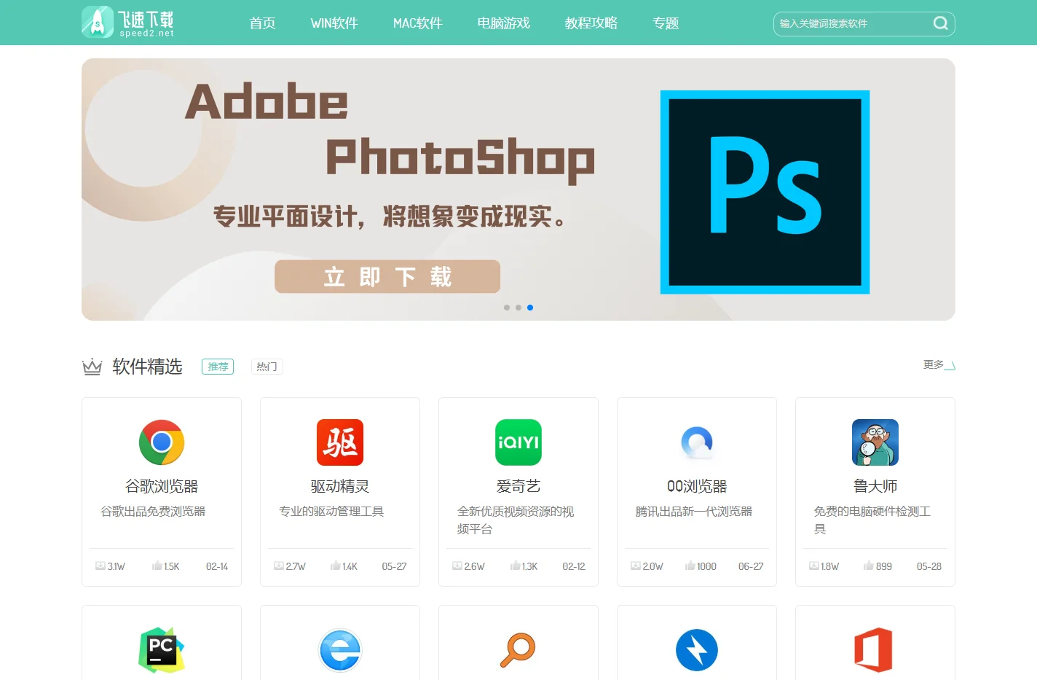Click the QQ浏览器 cloud icon
Image resolution: width=1037 pixels, height=680 pixels.
tap(697, 442)
